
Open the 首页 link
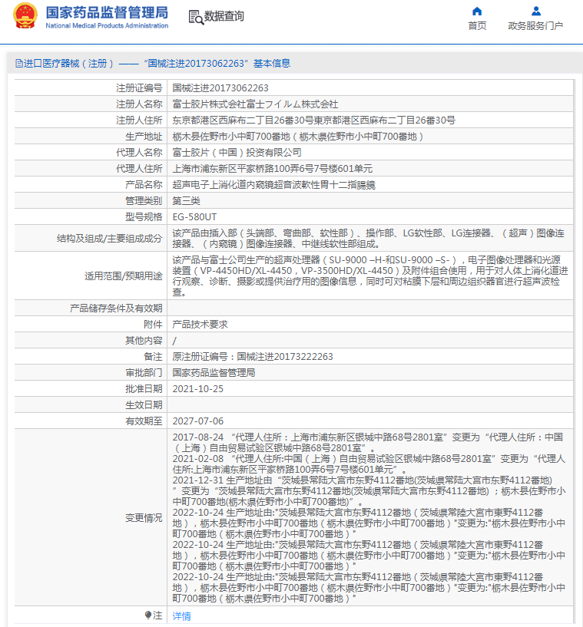coord(477,25)
